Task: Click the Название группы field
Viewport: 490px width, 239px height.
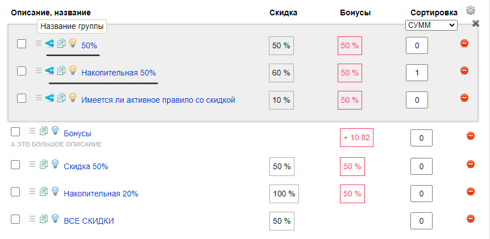Action: point(72,27)
